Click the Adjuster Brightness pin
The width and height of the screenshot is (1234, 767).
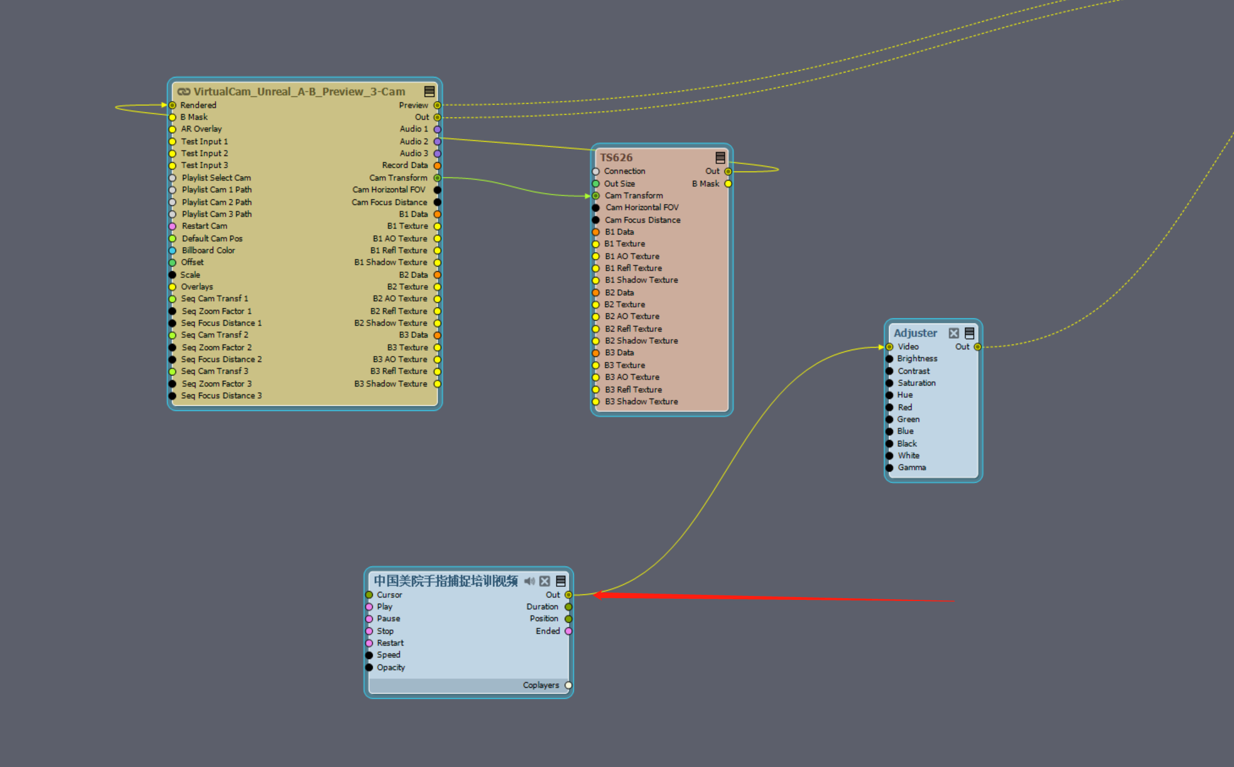[889, 359]
